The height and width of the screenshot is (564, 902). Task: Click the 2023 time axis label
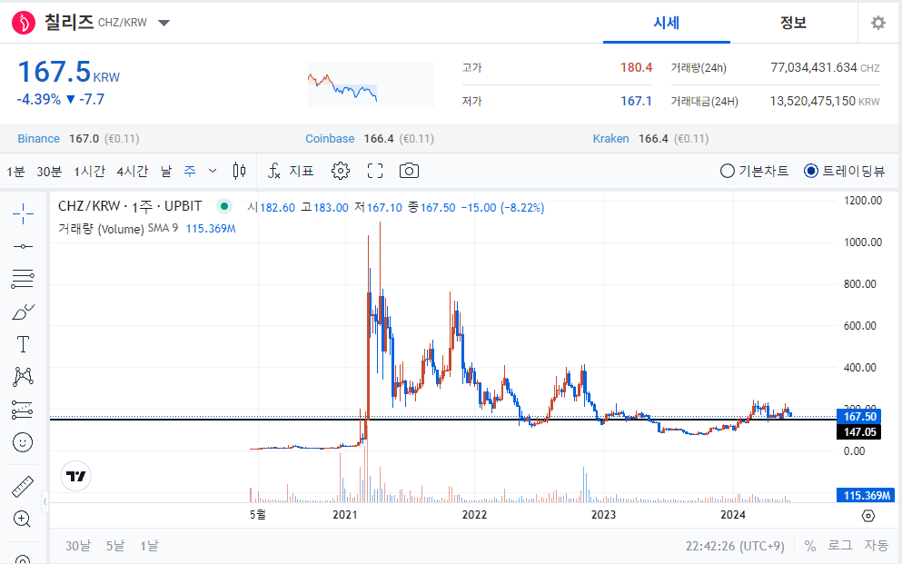click(603, 515)
